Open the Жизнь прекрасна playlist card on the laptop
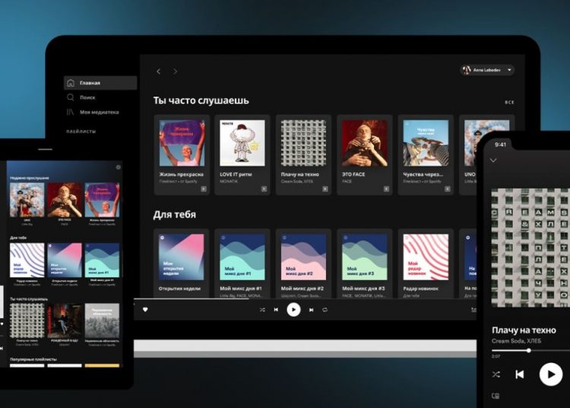Image resolution: width=570 pixels, height=408 pixels. [x=182, y=155]
